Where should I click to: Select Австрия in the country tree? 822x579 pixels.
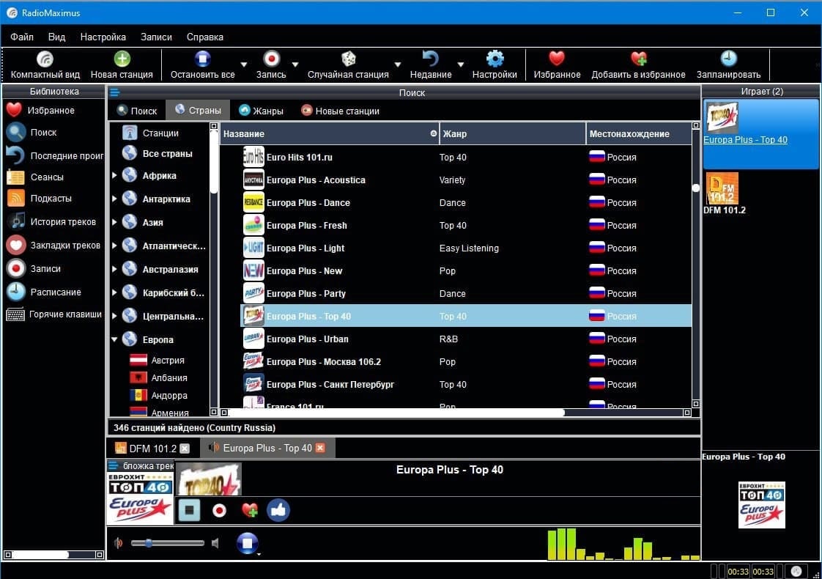[x=158, y=361]
